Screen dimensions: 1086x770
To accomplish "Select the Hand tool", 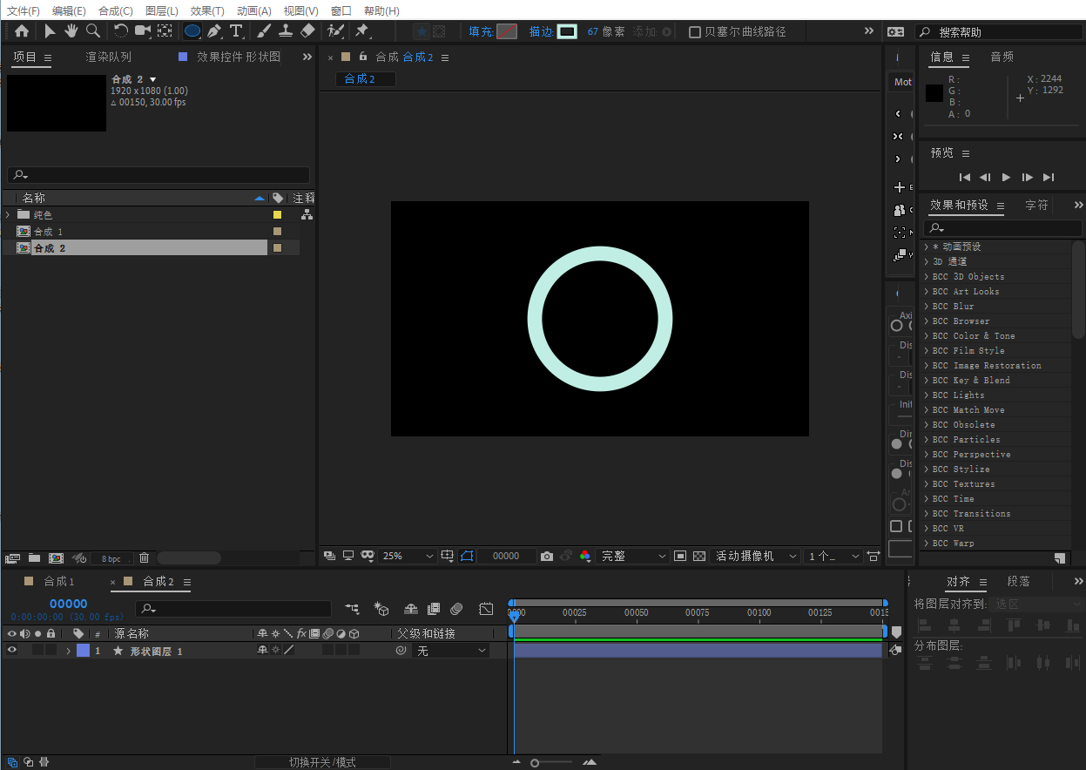I will [71, 31].
